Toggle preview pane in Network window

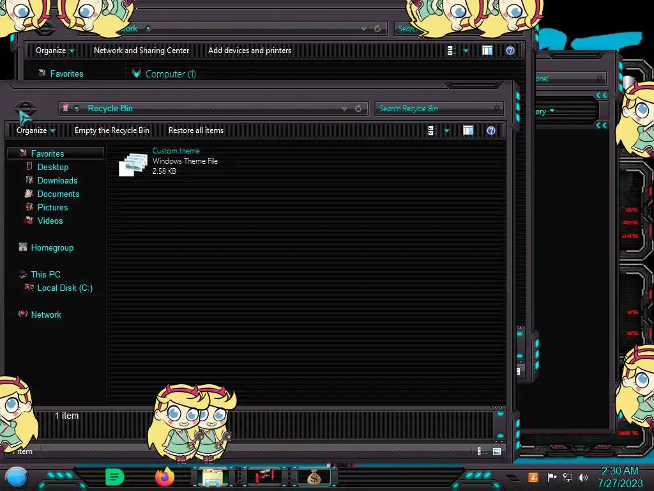coord(487,51)
